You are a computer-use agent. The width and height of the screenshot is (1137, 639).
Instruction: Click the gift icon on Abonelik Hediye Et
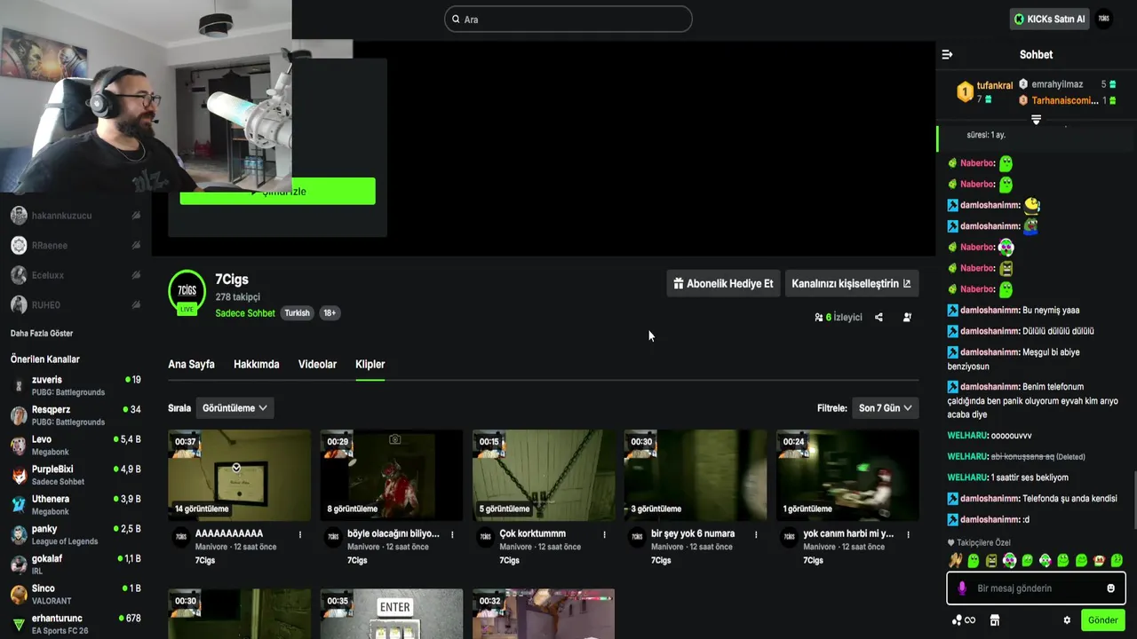click(679, 284)
